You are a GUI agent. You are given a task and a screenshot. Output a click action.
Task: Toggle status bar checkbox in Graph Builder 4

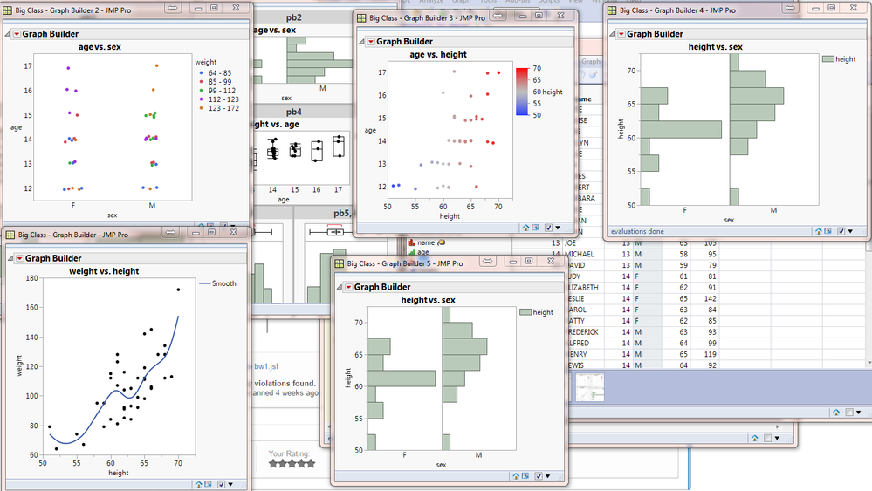point(841,231)
